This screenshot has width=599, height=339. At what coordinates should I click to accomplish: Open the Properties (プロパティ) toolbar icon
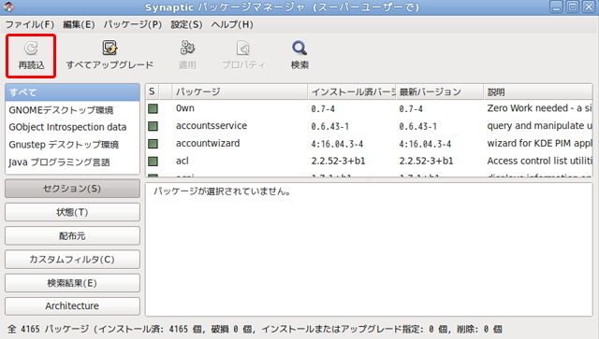tap(243, 49)
